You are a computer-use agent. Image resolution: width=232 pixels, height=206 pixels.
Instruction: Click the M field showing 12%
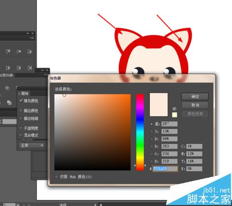tap(194, 154)
